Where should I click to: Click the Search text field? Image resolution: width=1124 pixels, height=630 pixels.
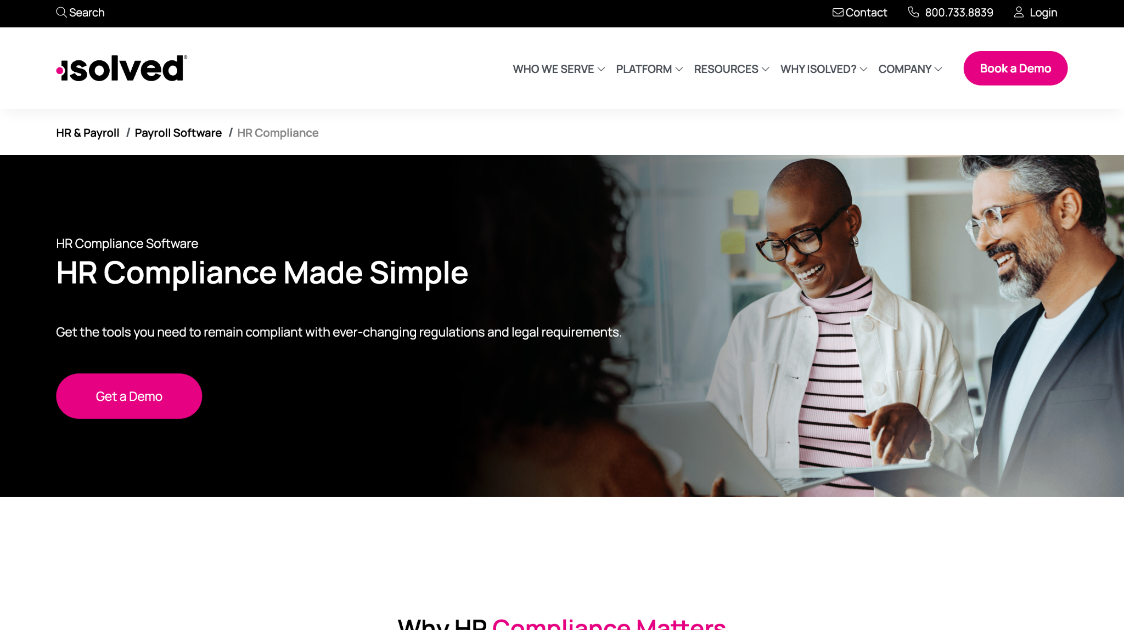[x=87, y=12]
